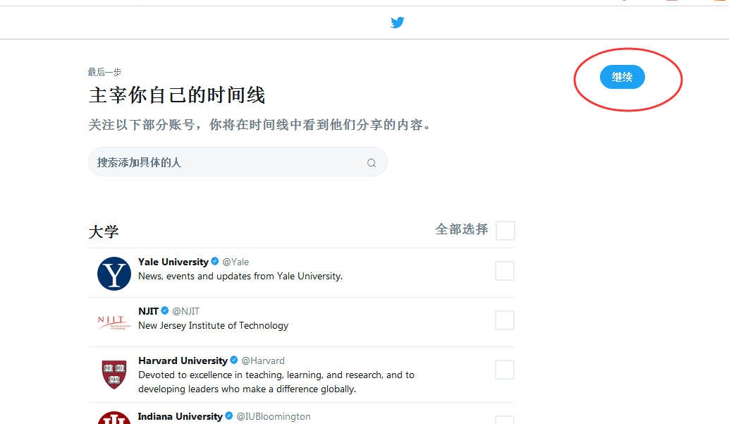This screenshot has width=729, height=424.
Task: Click the Twitter bird logo
Action: tap(398, 23)
